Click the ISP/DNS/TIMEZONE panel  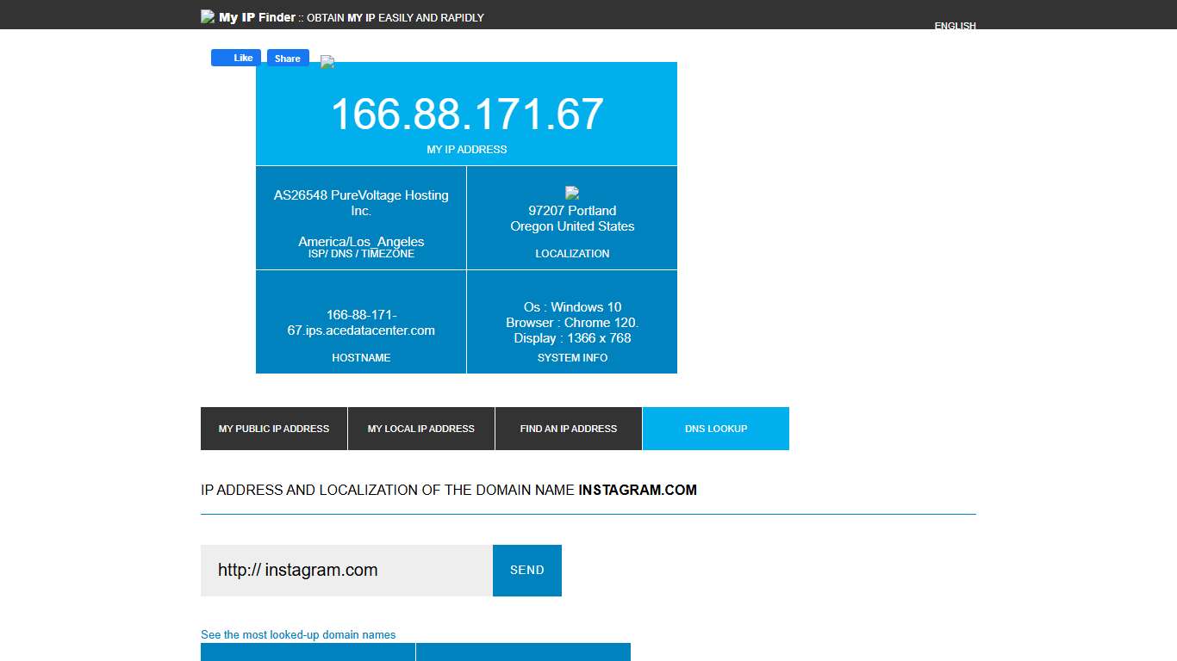[360, 218]
